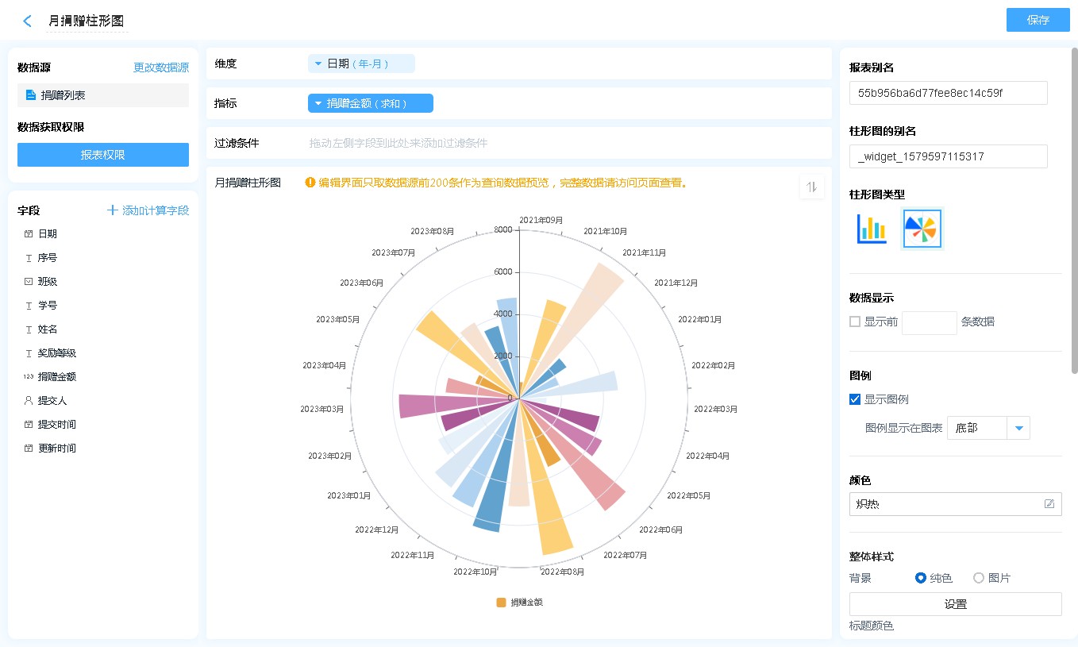Click the 捐赠金额 legend swatch below chart
Screen dimensions: 1078x647
(x=501, y=603)
